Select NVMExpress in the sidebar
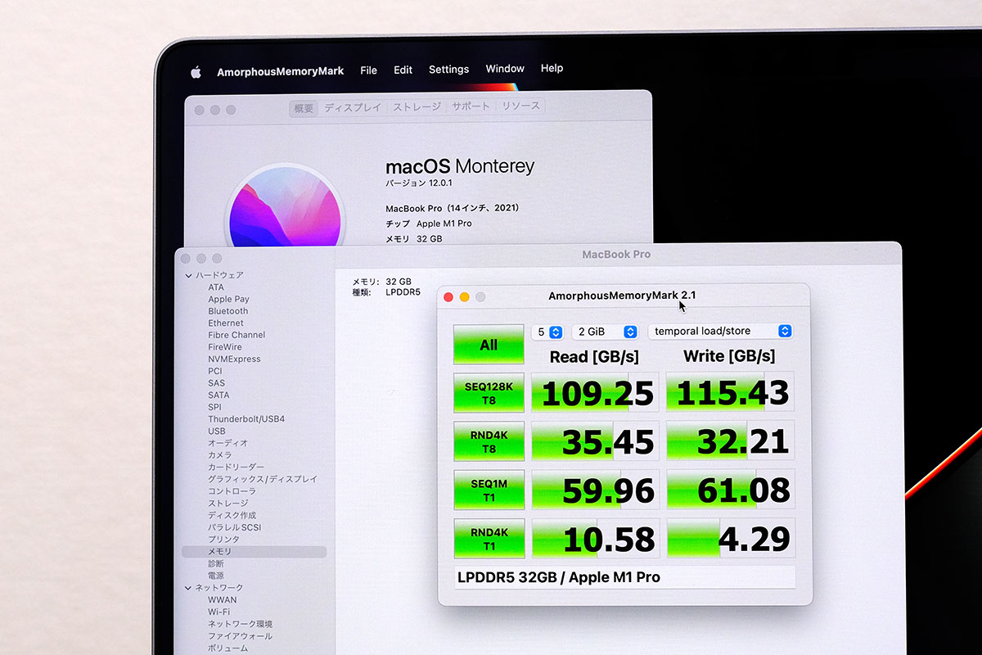 [234, 359]
